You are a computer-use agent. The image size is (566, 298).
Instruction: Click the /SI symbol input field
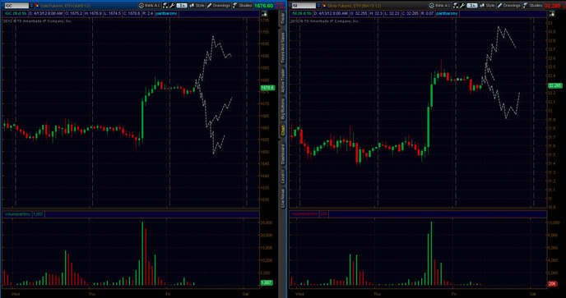click(x=304, y=6)
